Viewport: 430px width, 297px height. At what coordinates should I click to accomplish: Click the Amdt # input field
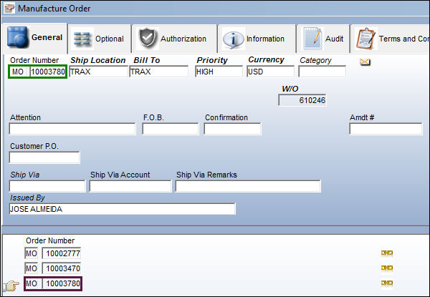click(x=386, y=129)
